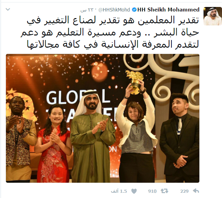Open the HH Sheikh Mohammed profile name
The height and width of the screenshot is (198, 222).
[168, 10]
